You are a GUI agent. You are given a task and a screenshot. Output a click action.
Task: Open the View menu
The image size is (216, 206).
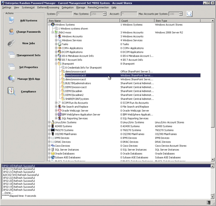tap(16, 7)
